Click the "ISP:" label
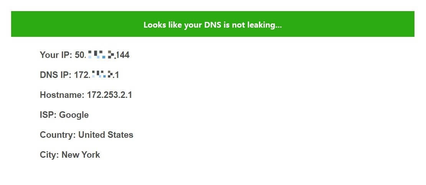 48,115
